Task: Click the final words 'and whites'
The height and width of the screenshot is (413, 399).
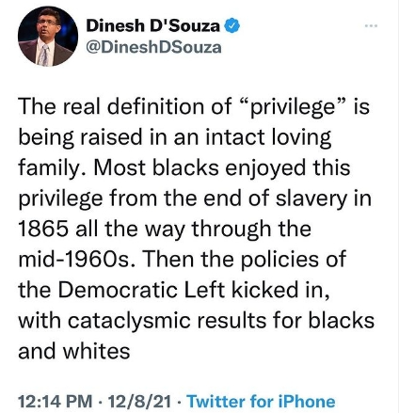Action: click(74, 351)
